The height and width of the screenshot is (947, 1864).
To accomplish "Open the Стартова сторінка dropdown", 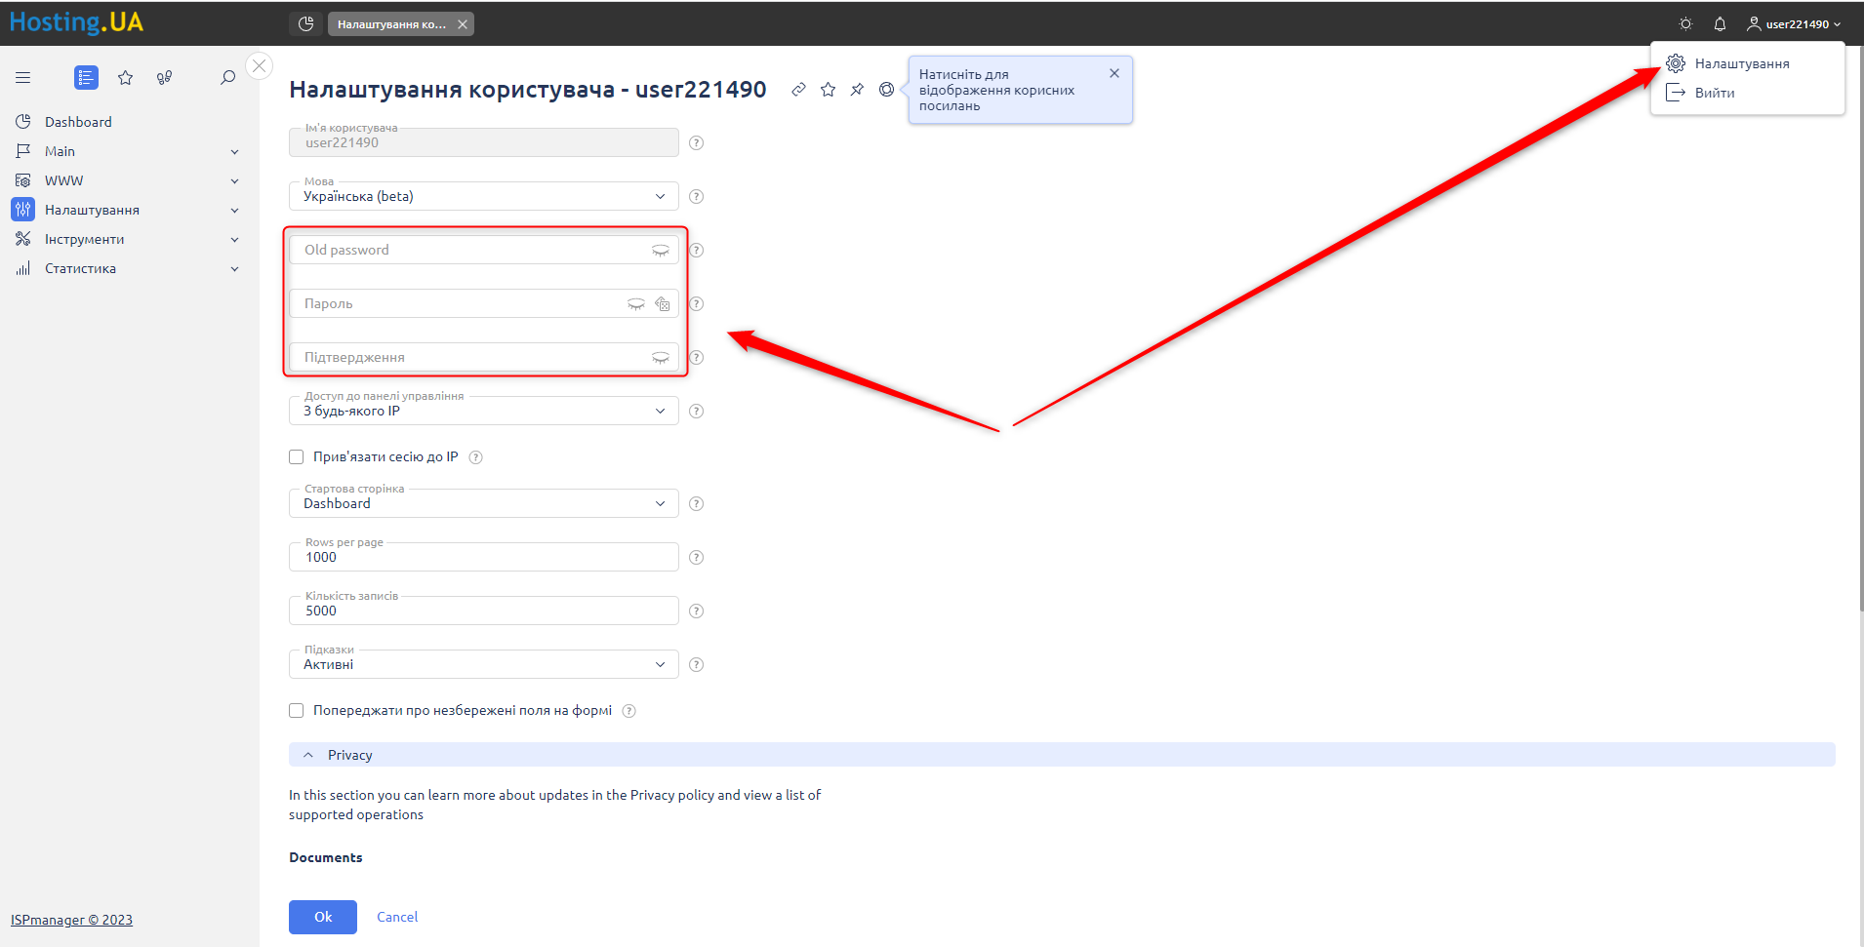I will pyautogui.click(x=483, y=504).
